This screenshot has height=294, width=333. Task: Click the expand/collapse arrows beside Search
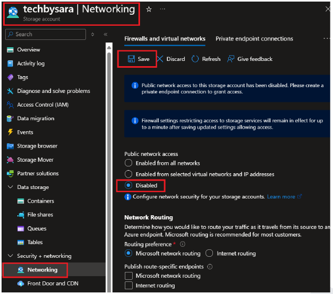(93, 35)
